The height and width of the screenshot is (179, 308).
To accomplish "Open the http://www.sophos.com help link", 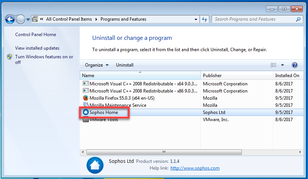I will click(x=195, y=168).
